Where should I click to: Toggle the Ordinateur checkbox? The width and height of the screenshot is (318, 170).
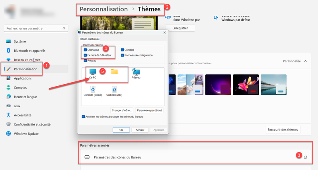pyautogui.click(x=85, y=50)
